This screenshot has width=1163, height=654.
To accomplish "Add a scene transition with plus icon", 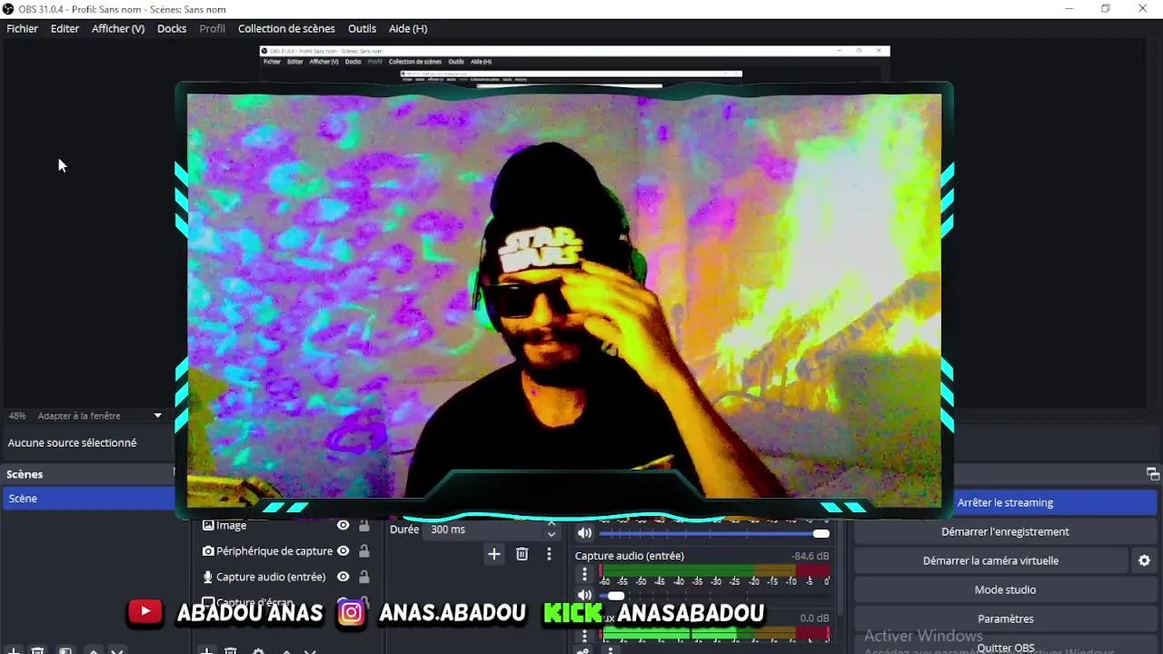I will [x=494, y=554].
